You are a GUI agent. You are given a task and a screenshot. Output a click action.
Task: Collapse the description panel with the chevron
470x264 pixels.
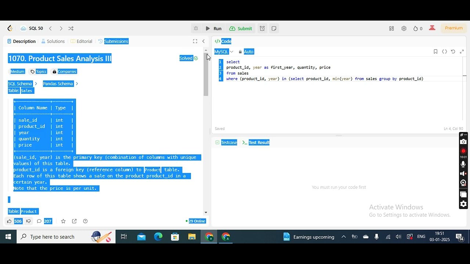[203, 41]
